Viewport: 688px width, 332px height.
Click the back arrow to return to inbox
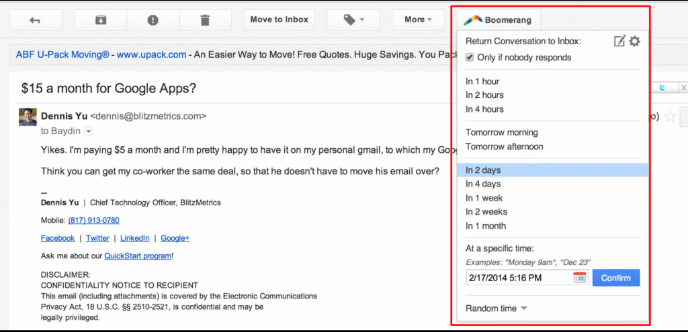(35, 20)
